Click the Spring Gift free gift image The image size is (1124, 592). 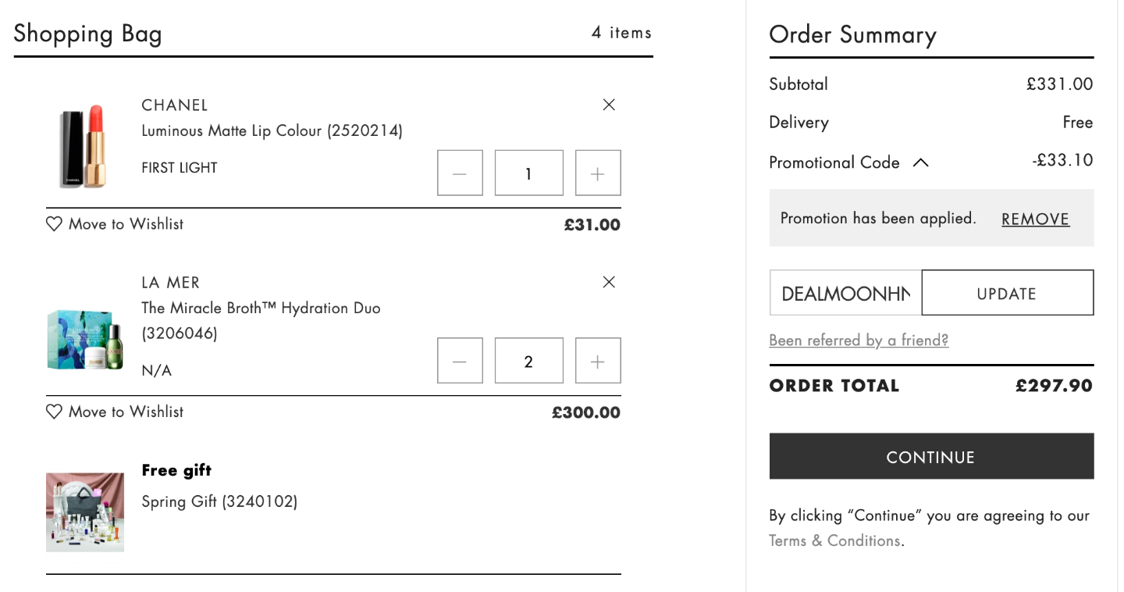pyautogui.click(x=85, y=512)
